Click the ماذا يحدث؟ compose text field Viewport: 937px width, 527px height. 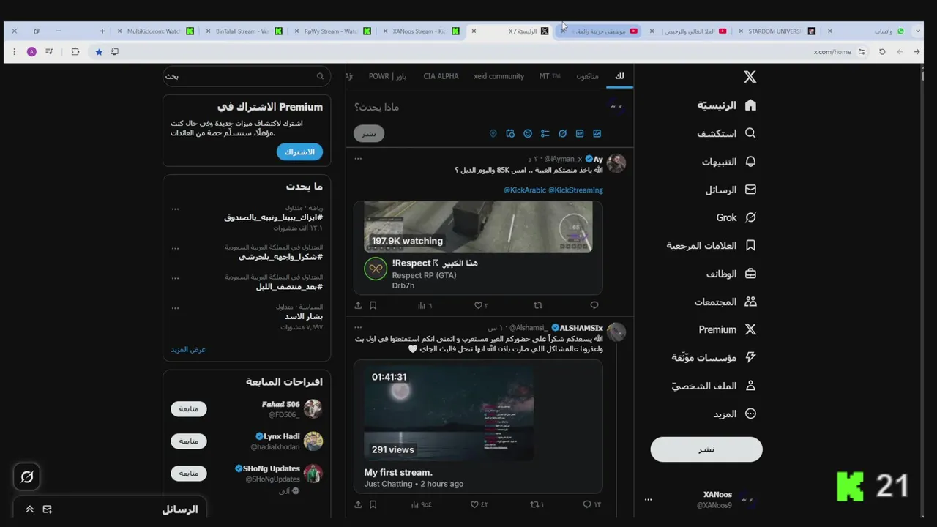479,107
